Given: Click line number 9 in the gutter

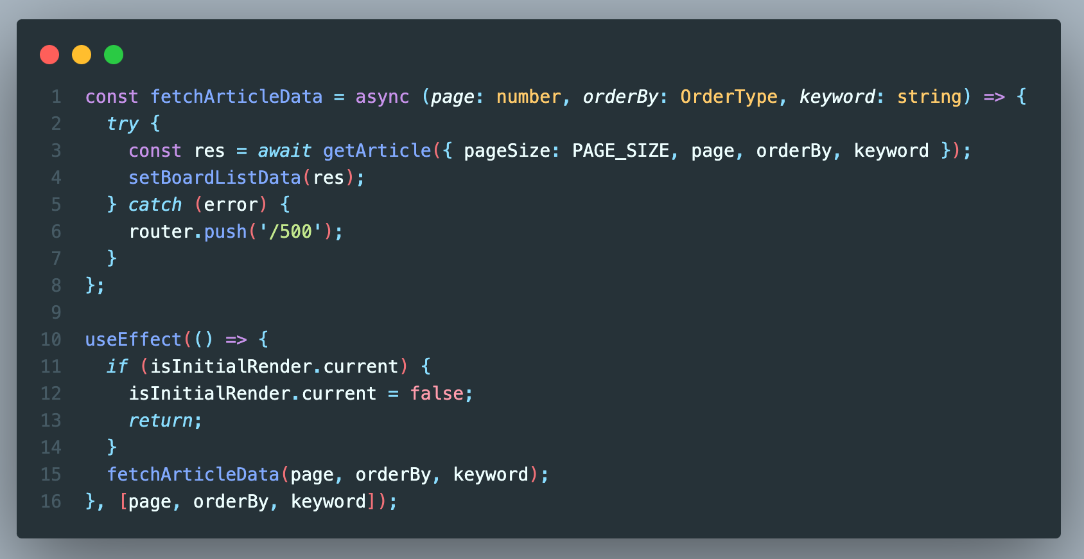Looking at the screenshot, I should tap(57, 312).
